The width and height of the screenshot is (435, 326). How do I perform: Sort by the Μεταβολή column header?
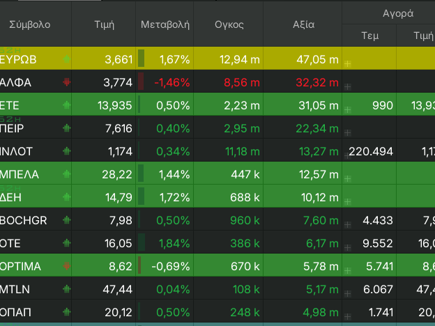(x=165, y=24)
